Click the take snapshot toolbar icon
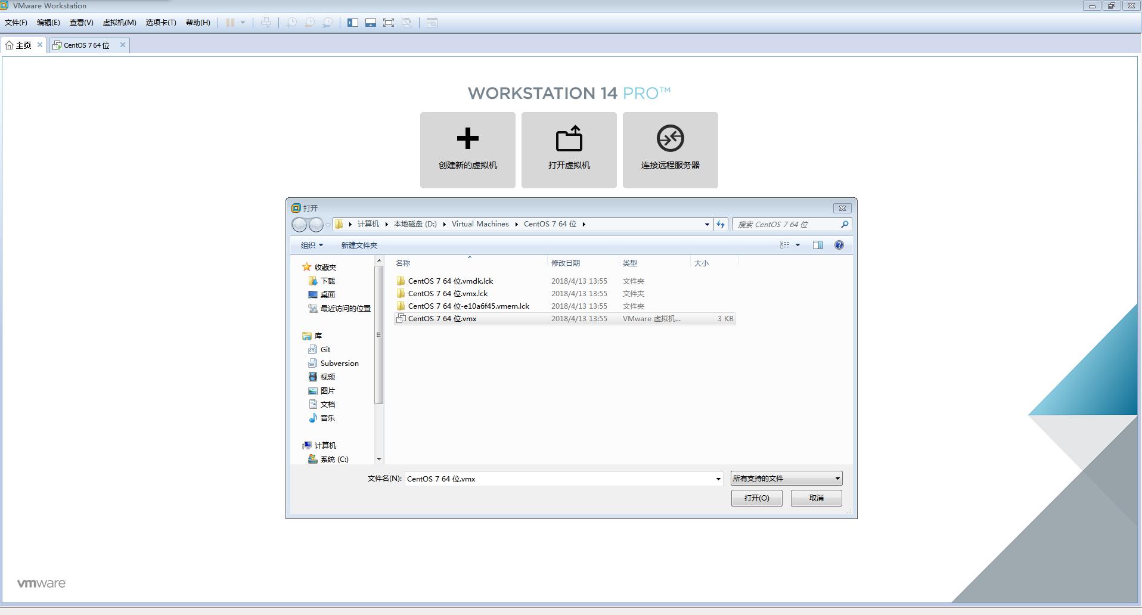1142x615 pixels. coord(291,23)
